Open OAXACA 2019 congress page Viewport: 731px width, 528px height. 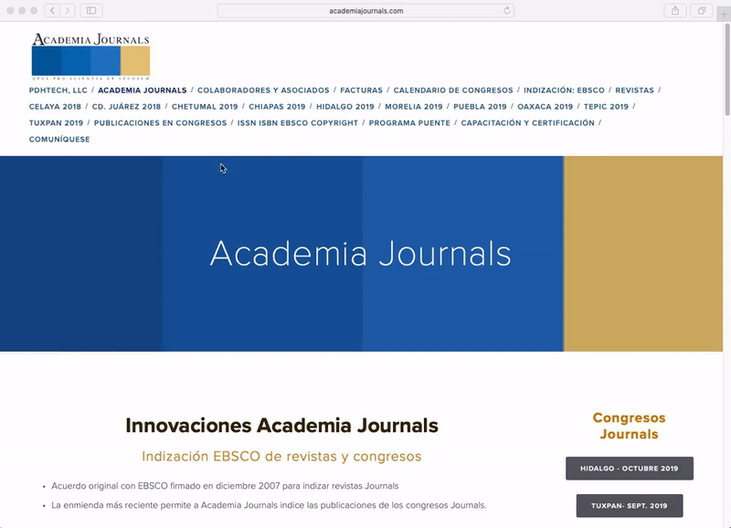pyautogui.click(x=545, y=107)
